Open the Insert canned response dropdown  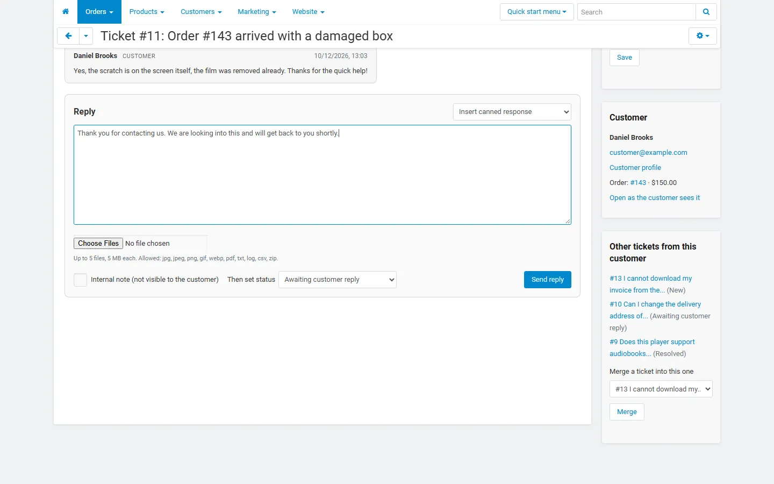[x=512, y=112]
